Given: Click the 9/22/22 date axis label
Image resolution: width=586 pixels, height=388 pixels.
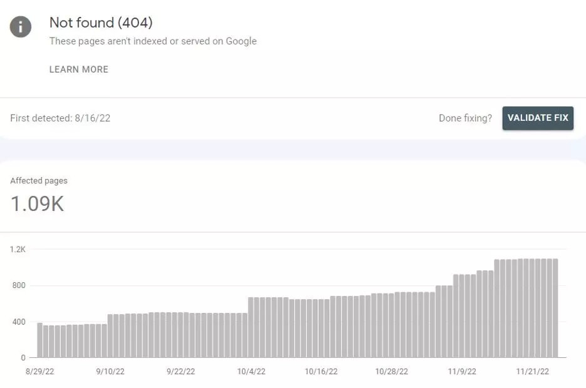Looking at the screenshot, I should 180,371.
